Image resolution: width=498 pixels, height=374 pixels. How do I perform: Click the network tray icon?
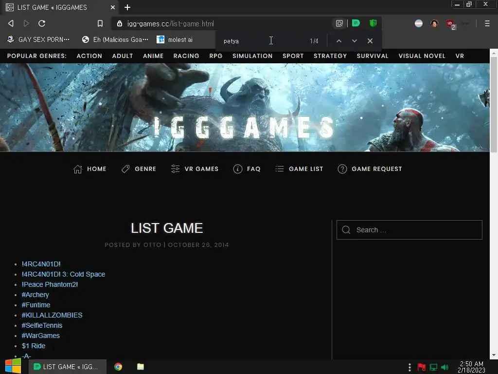[x=433, y=367]
